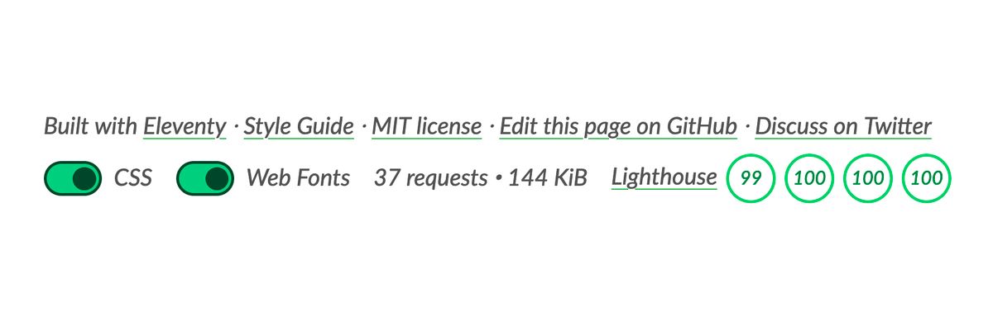This screenshot has width=993, height=321.
Task: Click the bullet between requests and KiB
Action: click(x=498, y=179)
